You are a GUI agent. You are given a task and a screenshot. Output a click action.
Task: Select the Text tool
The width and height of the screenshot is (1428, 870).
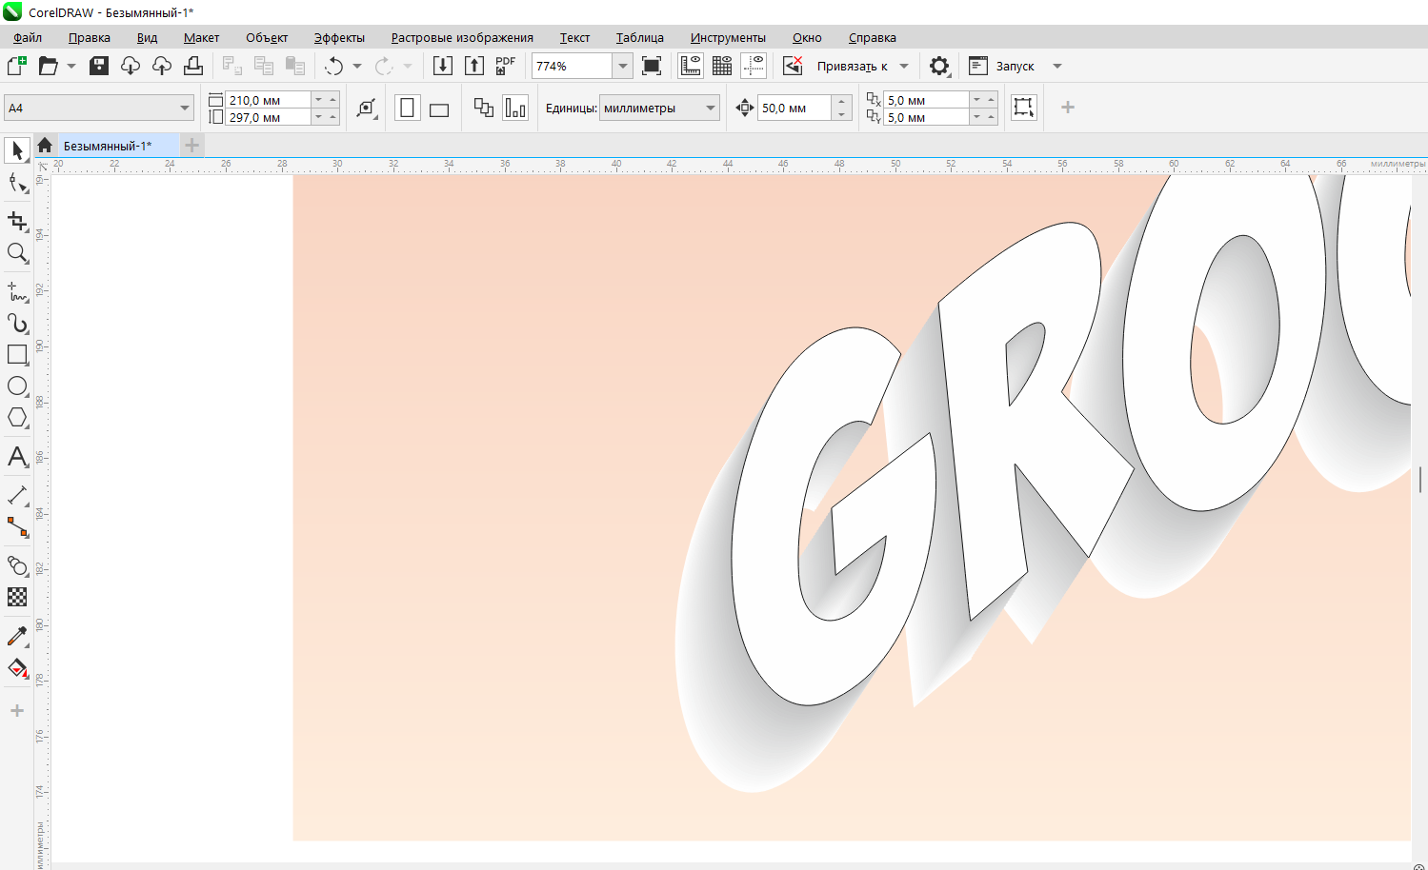pyautogui.click(x=17, y=457)
